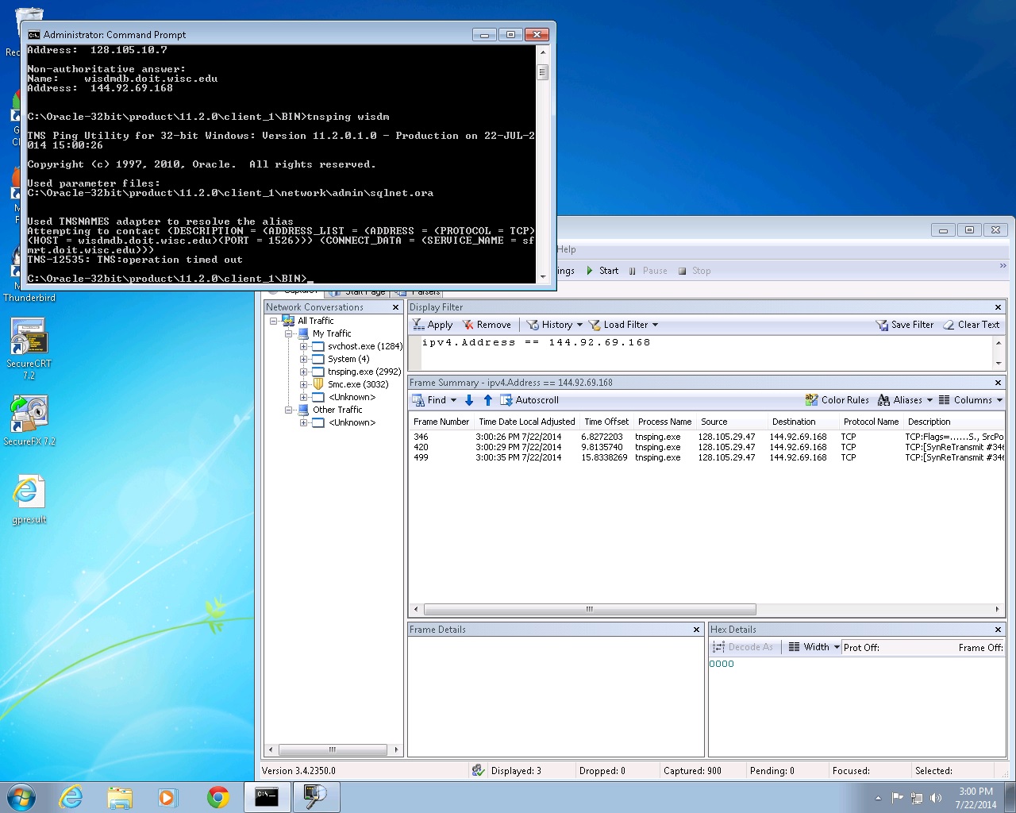1016x813 pixels.
Task: Collapse the All Traffic tree node
Action: [273, 321]
